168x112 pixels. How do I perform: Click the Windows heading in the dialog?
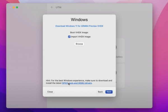click(79, 20)
